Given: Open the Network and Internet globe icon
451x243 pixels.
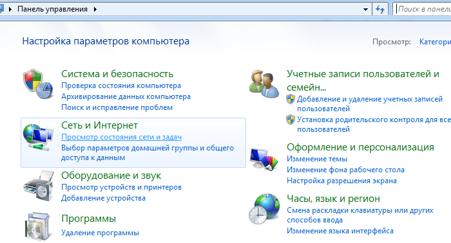Looking at the screenshot, I should click(37, 137).
